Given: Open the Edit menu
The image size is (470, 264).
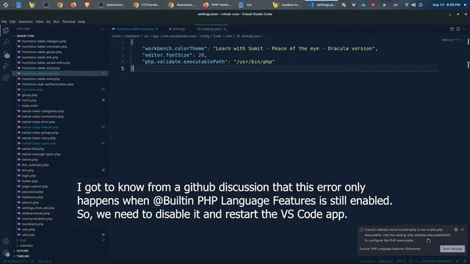Looking at the screenshot, I should coord(12,22).
